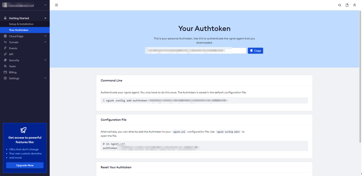362x176 pixels.
Task: Expand the Security submenu chevron
Action: pyautogui.click(x=45, y=60)
